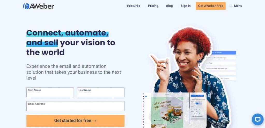Visit the Blog link

pos(169,6)
